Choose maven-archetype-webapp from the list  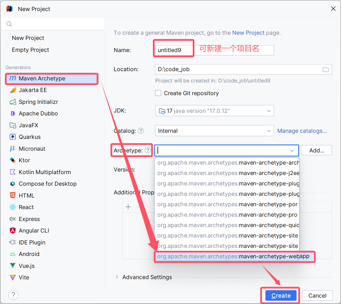pos(233,257)
